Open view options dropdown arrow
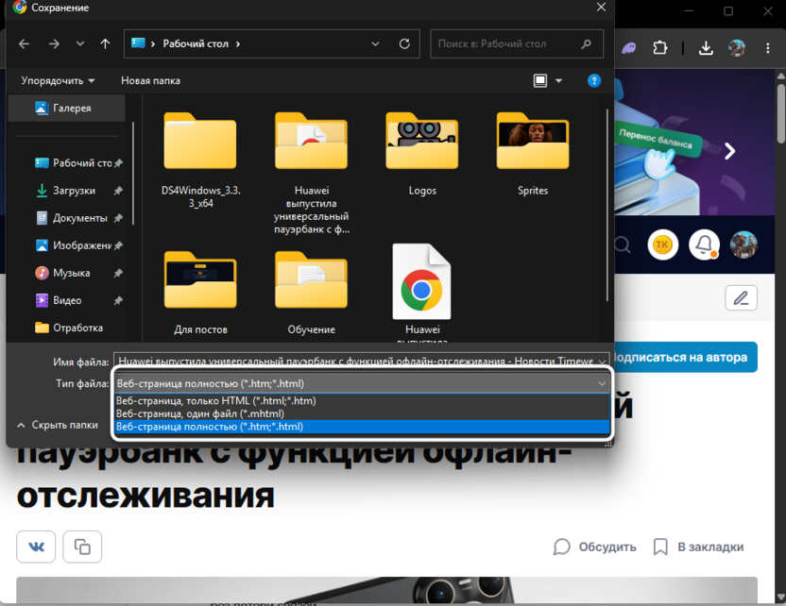Viewport: 786px width, 606px height. [x=558, y=80]
